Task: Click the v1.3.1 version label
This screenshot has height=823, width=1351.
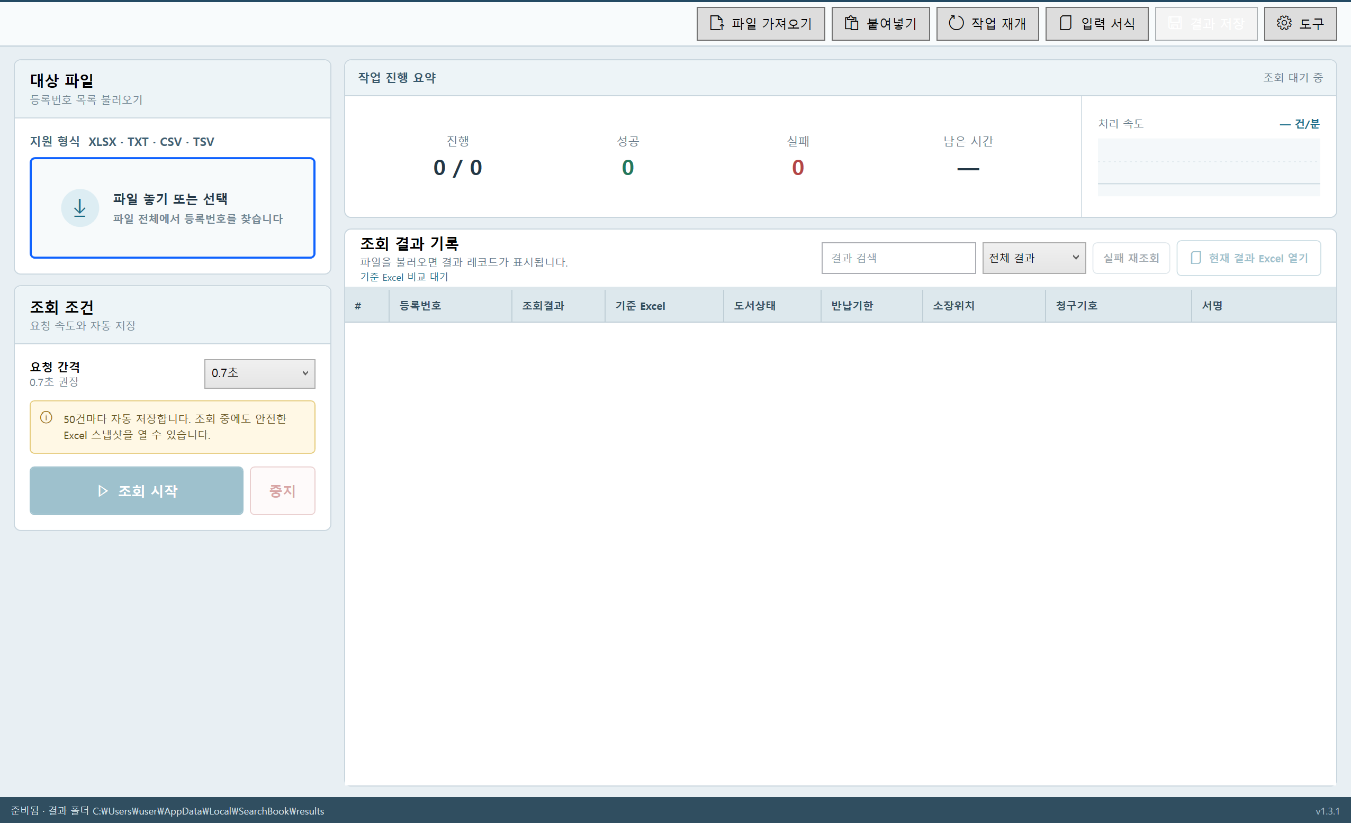Action: click(1327, 811)
